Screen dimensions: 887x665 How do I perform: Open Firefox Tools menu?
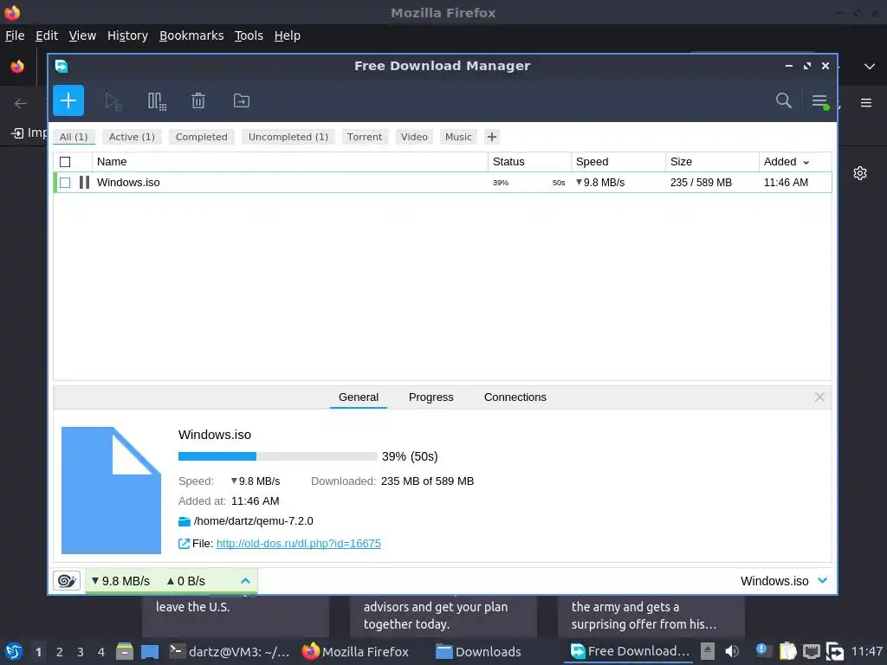tap(249, 36)
